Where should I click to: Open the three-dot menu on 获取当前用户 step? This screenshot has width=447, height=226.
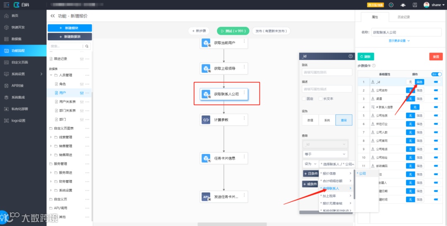244,41
